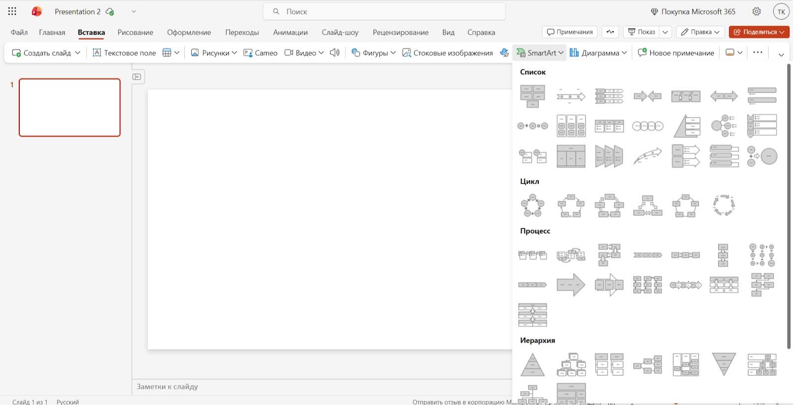Click the Поиск search field

384,11
